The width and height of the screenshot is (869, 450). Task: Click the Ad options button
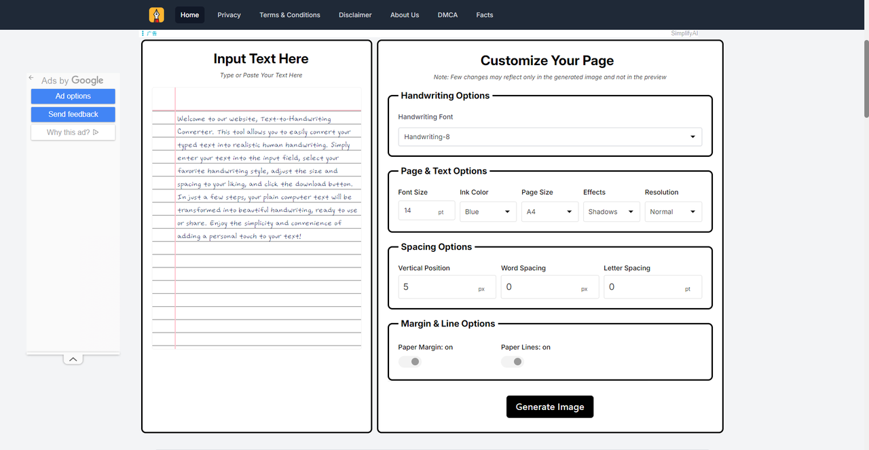[73, 96]
